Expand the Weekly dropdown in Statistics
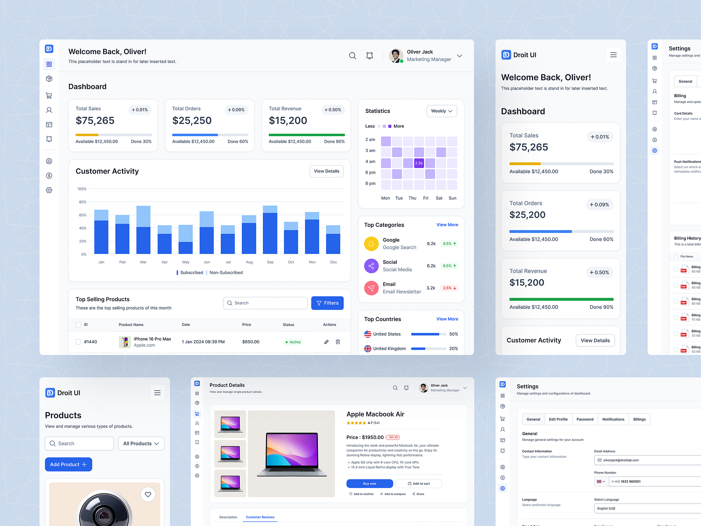 point(442,111)
